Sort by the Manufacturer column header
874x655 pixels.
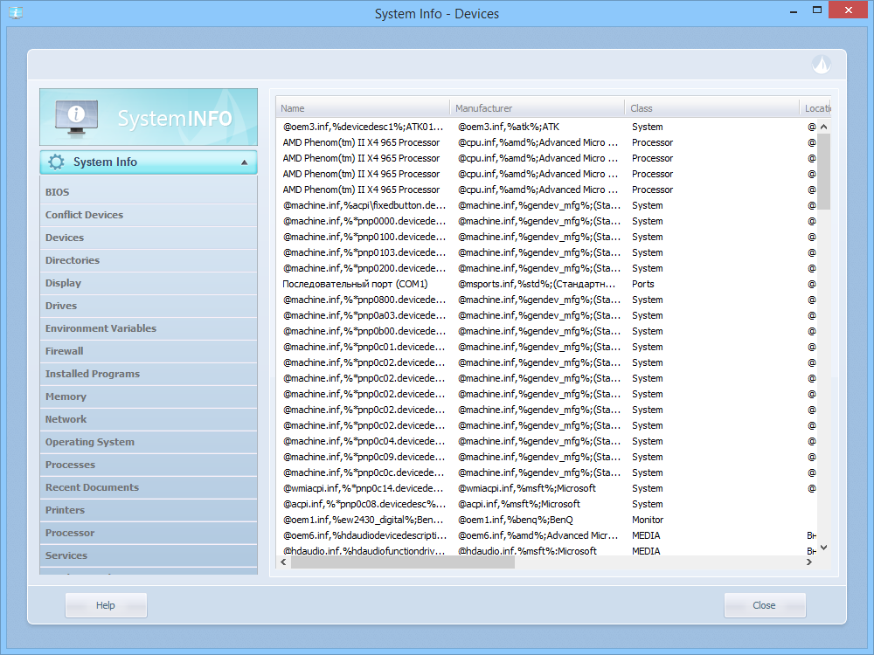tap(537, 108)
